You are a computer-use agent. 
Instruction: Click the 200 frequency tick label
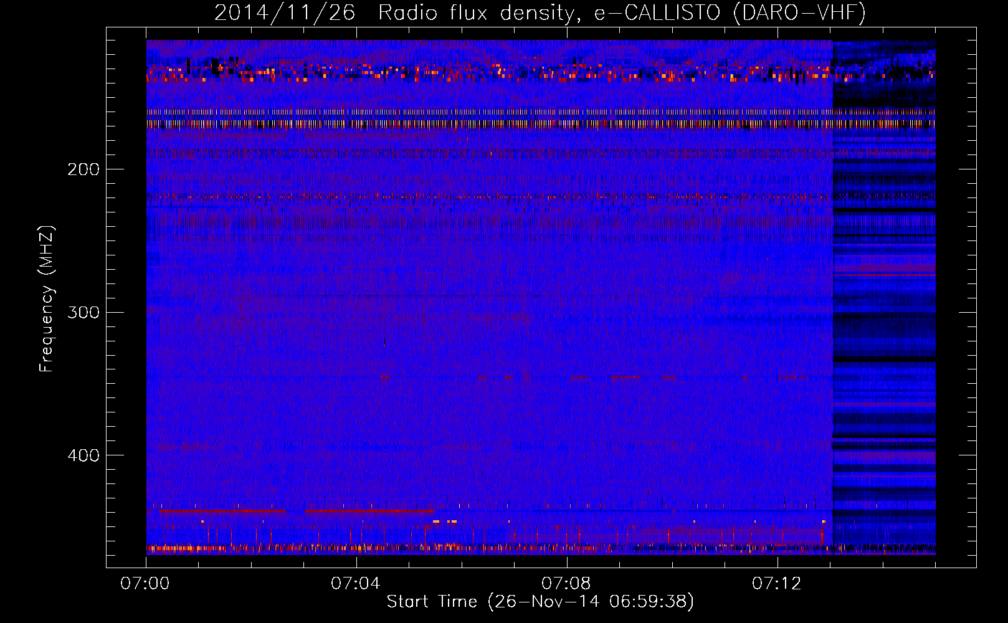(83, 169)
